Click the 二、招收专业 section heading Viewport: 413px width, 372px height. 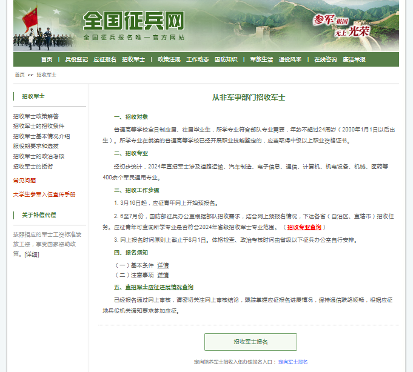[x=131, y=153]
